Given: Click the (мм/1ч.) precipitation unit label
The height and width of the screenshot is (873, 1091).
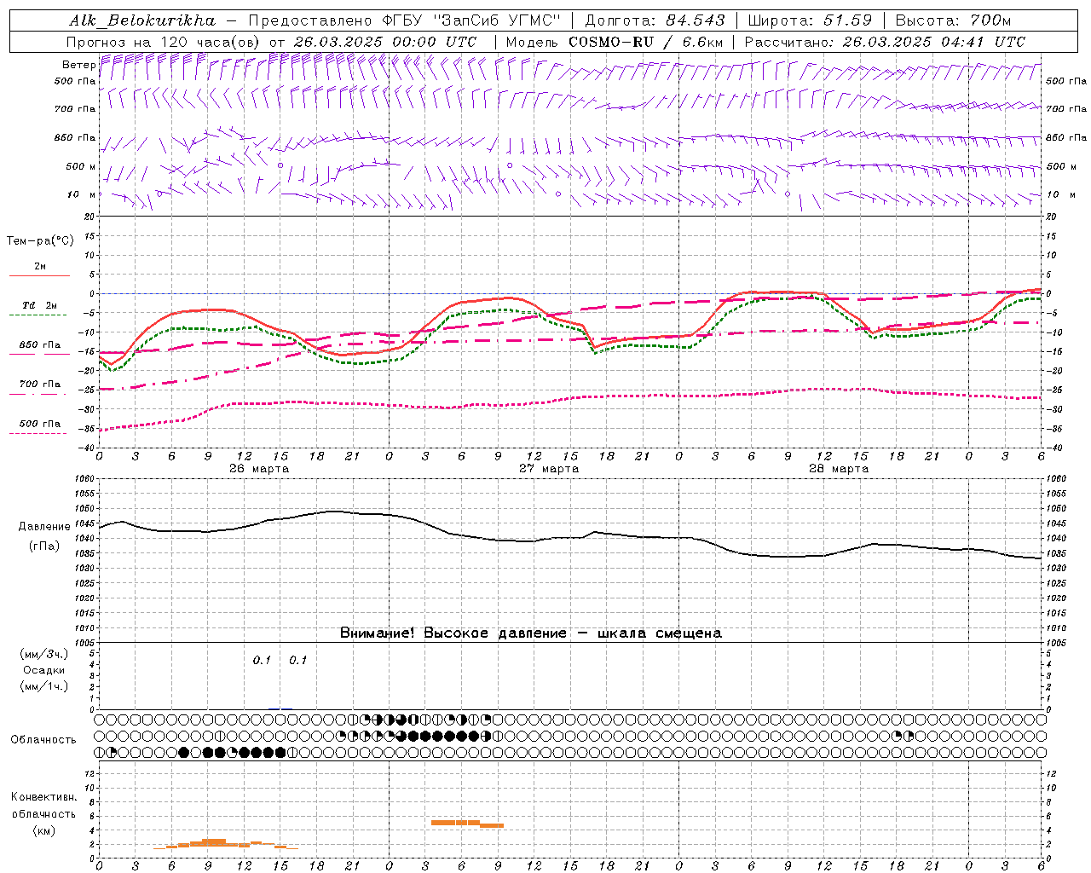Looking at the screenshot, I should tap(44, 686).
